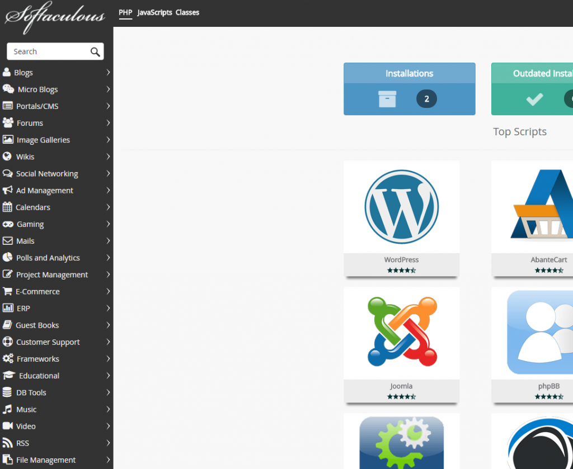The height and width of the screenshot is (469, 573).
Task: Click the Joomla star rating
Action: tap(401, 397)
